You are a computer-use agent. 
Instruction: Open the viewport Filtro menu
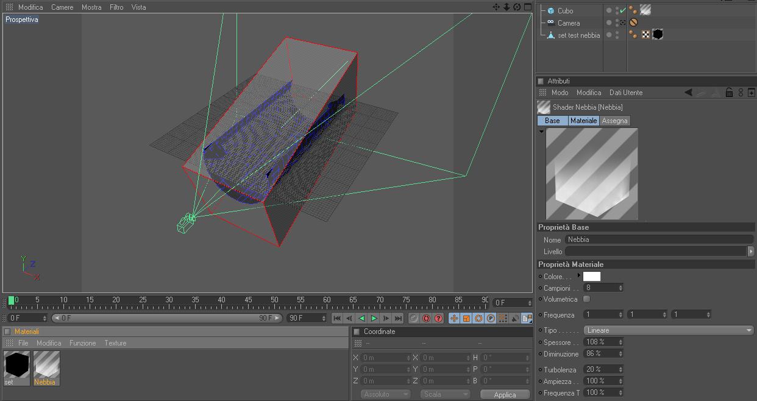[116, 7]
